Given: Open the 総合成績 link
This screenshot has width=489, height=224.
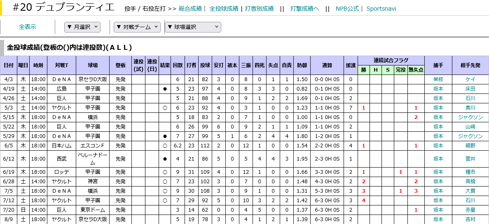Looking at the screenshot, I should pos(190,9).
